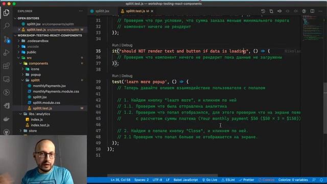Click the dimmed middle commit-node toolbar icon
This screenshot has height=184, width=327.
pyautogui.click(x=288, y=11)
